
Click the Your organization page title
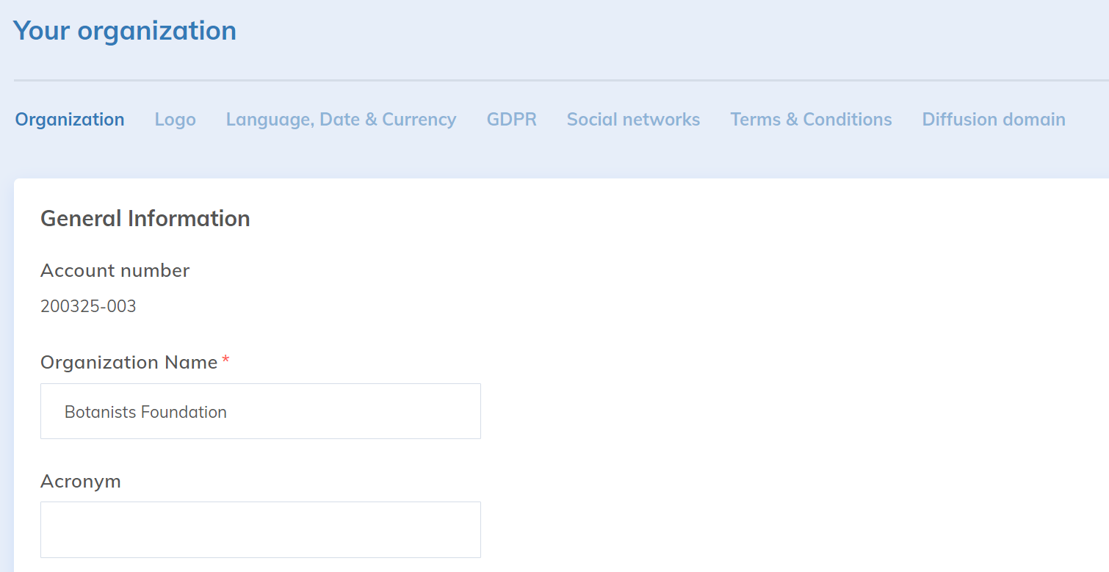pos(125,31)
